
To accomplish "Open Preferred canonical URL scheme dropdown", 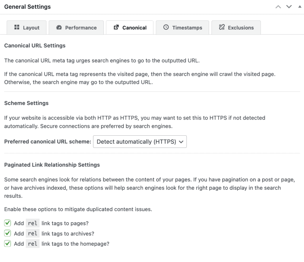I will (140, 142).
